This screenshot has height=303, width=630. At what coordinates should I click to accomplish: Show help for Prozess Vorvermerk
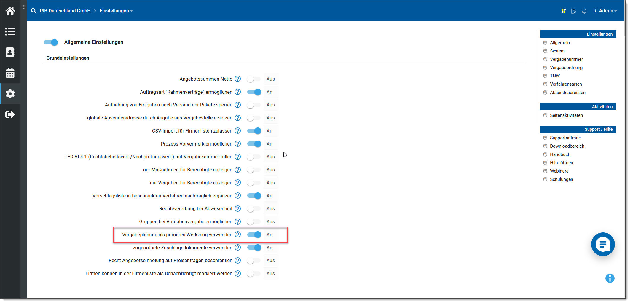(x=238, y=144)
